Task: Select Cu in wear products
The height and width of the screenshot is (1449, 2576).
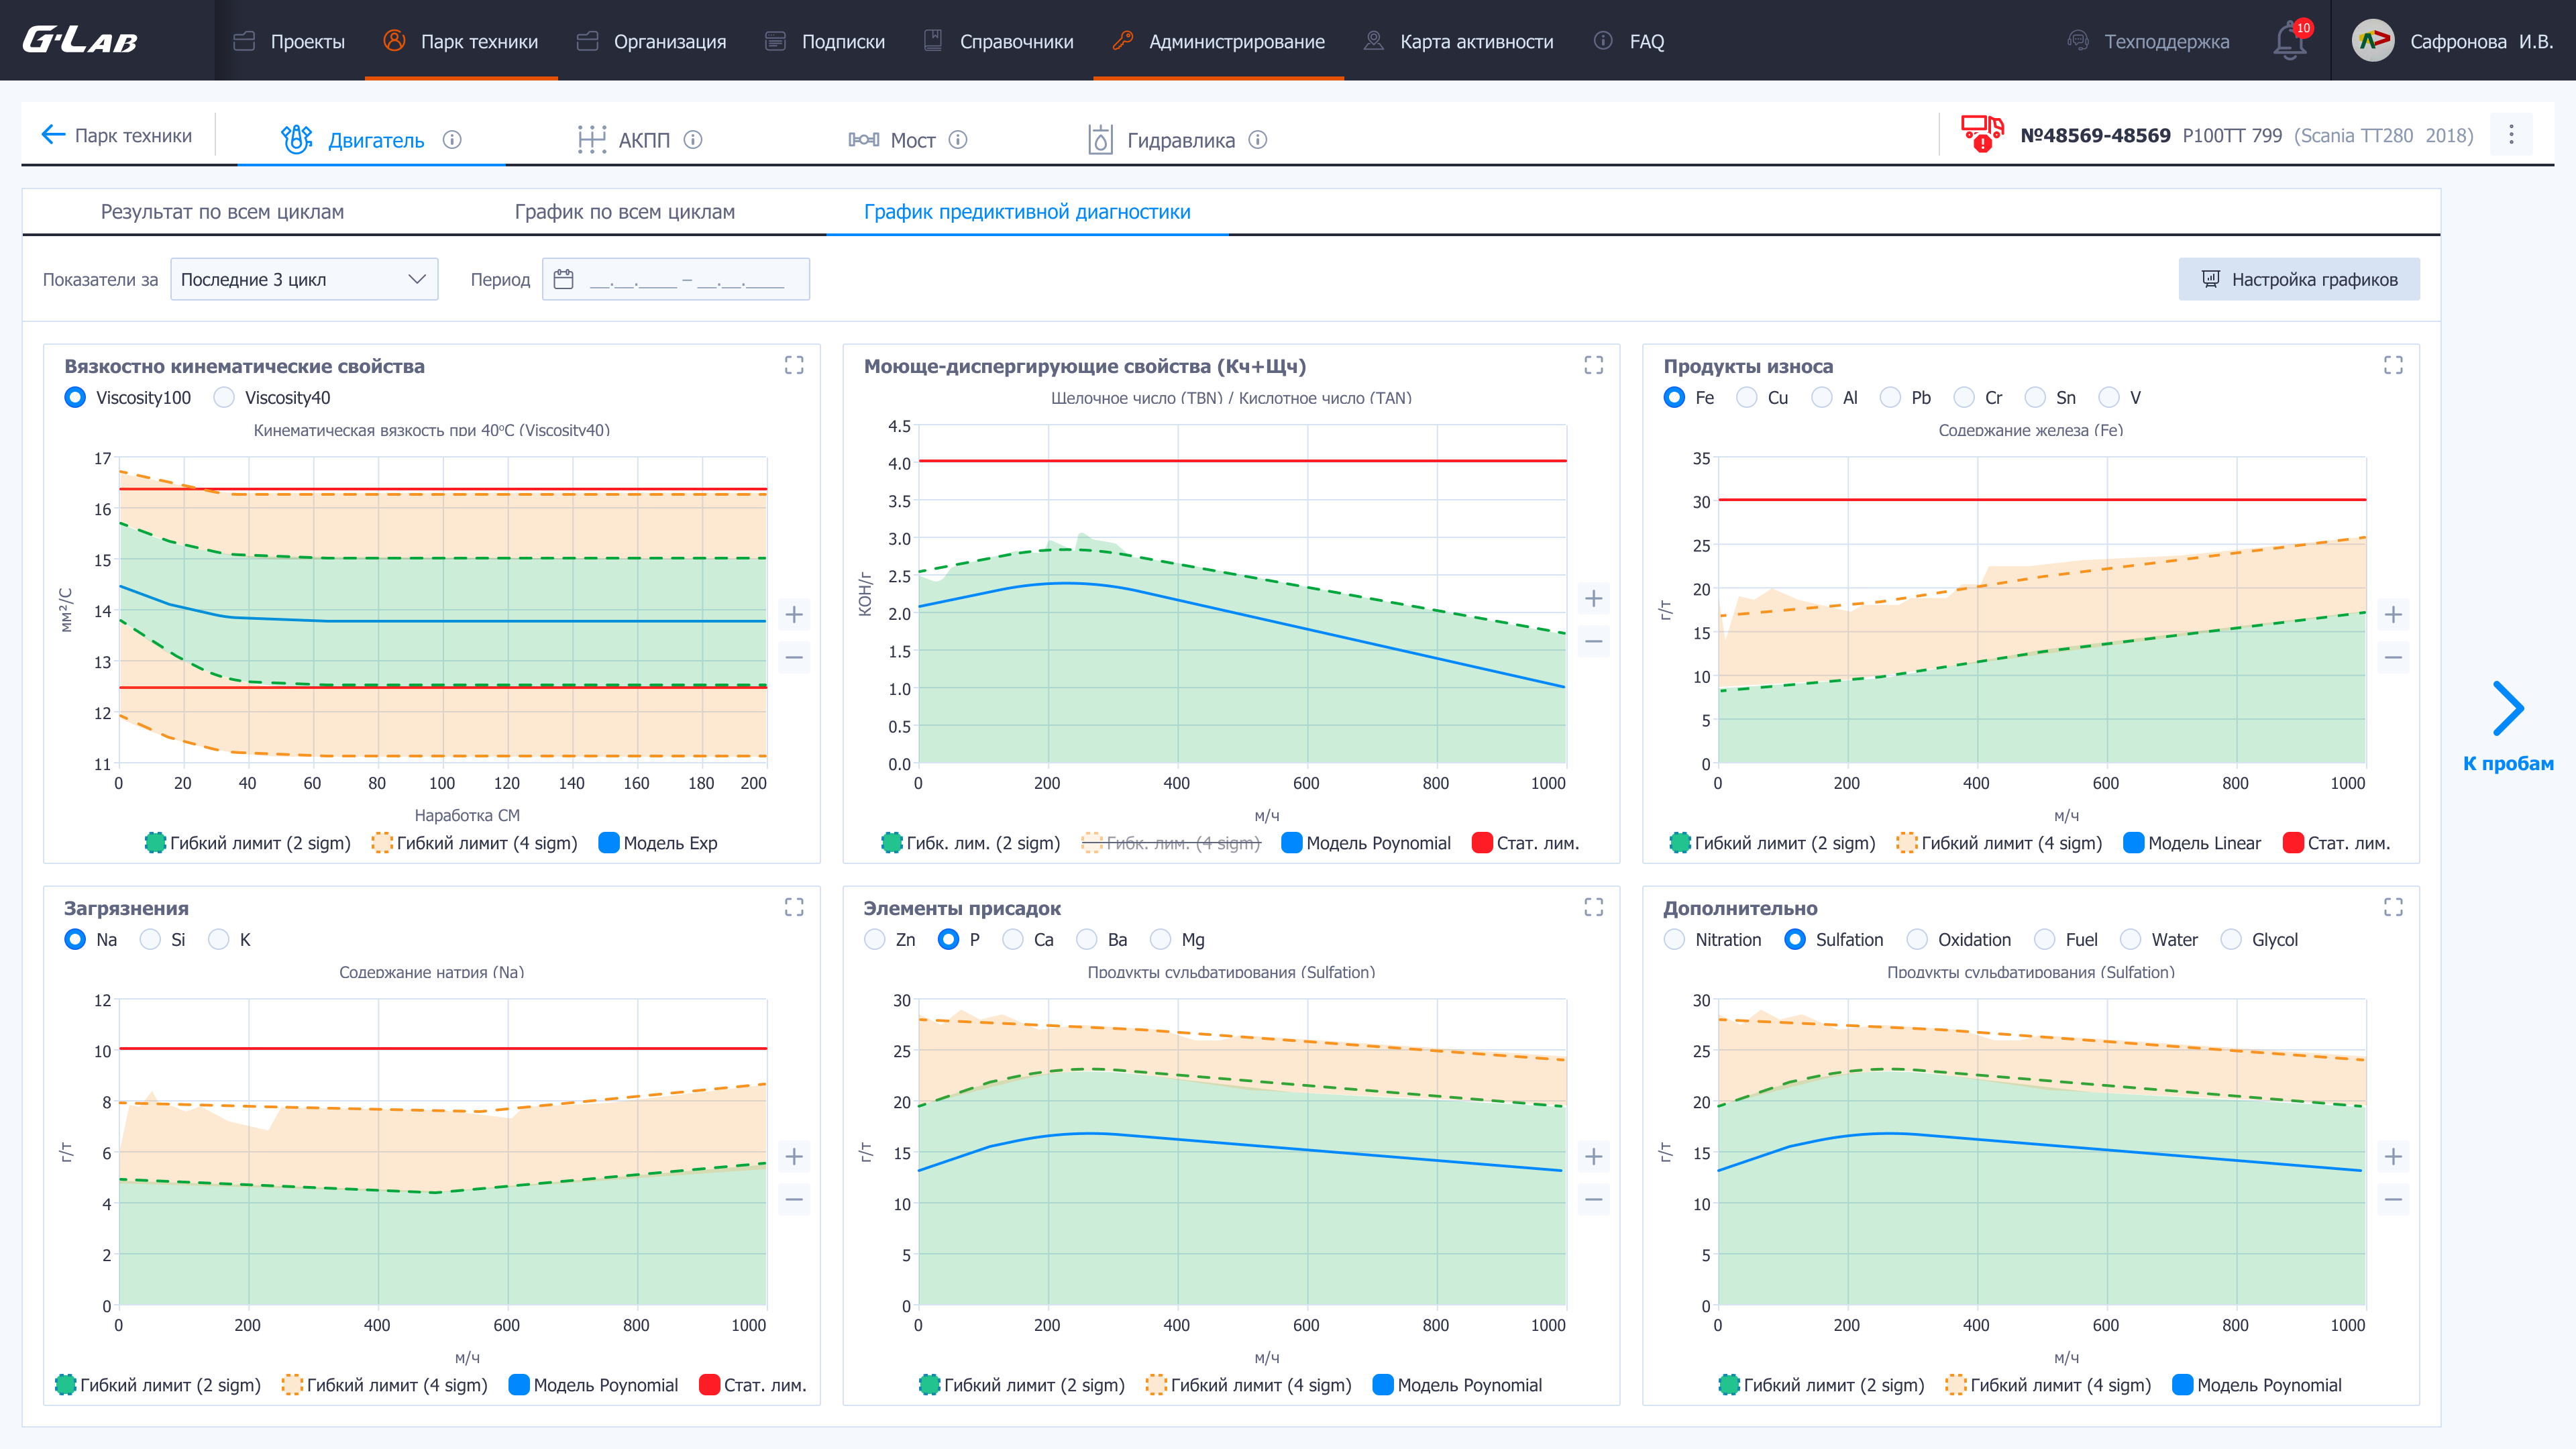Action: tap(1746, 398)
